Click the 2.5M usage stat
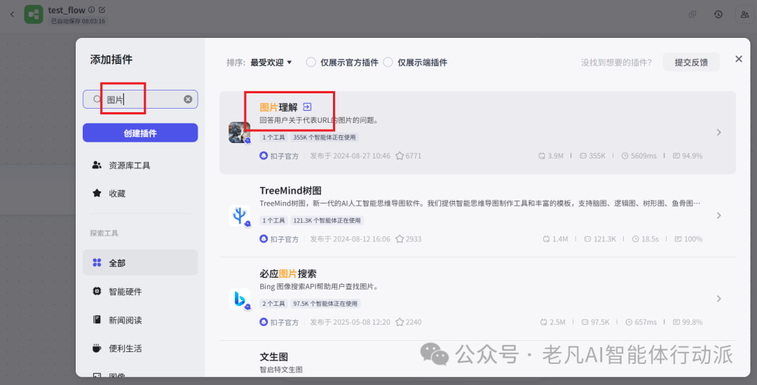This screenshot has height=385, width=757. 552,322
